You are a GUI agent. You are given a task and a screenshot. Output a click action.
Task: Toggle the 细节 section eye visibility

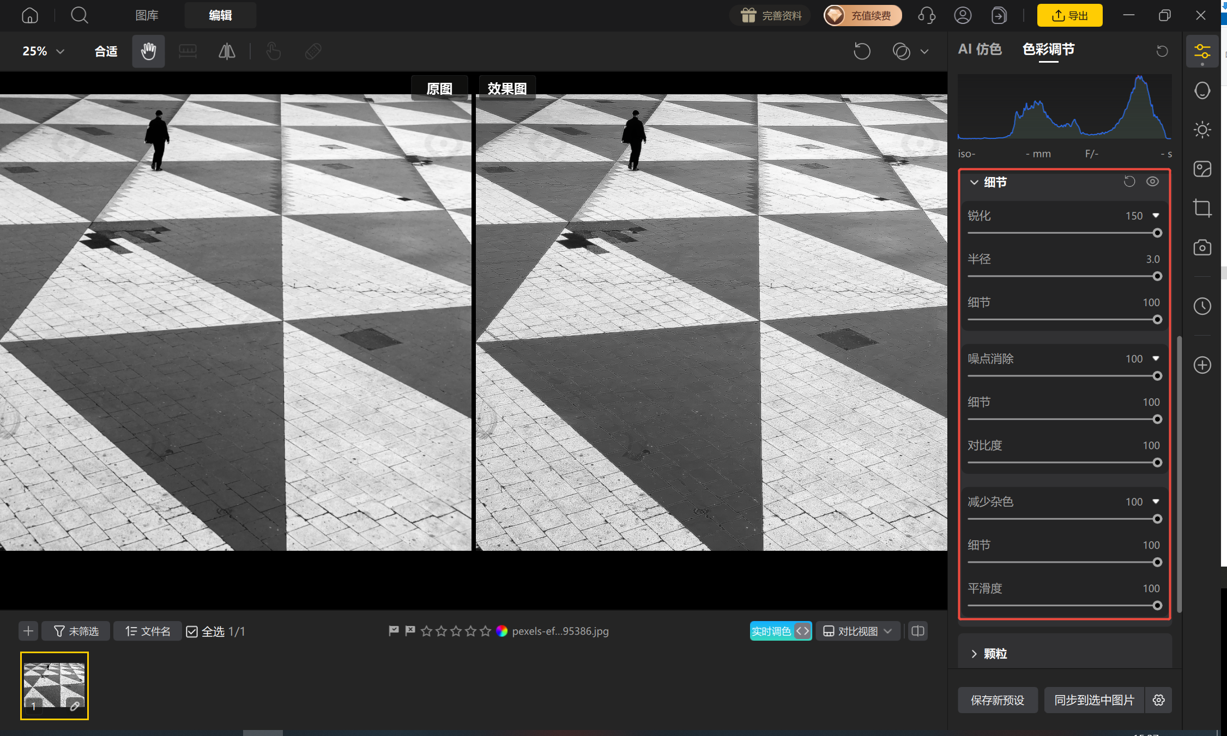click(x=1152, y=181)
